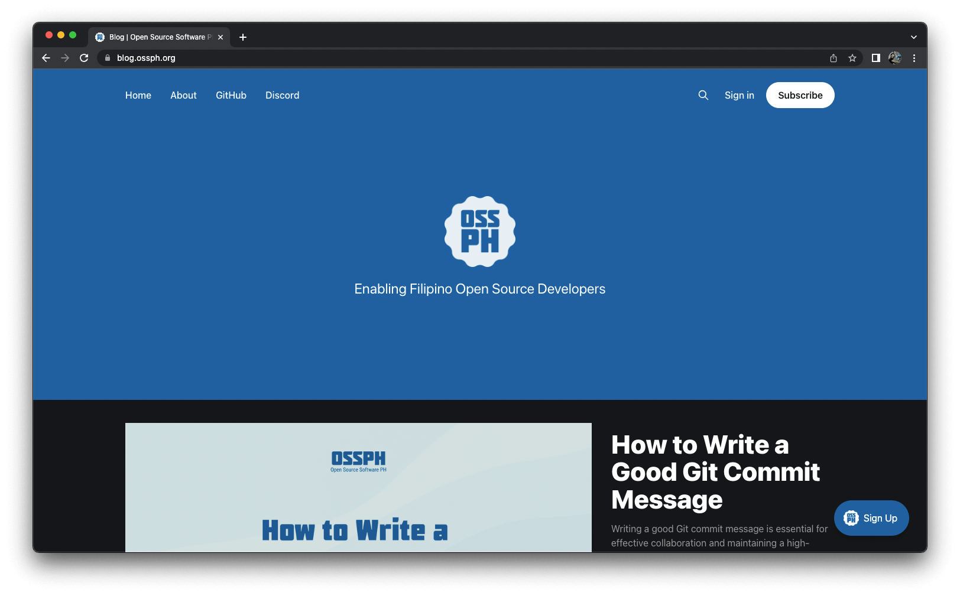Click the browser forward arrow
Viewport: 960px width, 596px height.
point(65,58)
